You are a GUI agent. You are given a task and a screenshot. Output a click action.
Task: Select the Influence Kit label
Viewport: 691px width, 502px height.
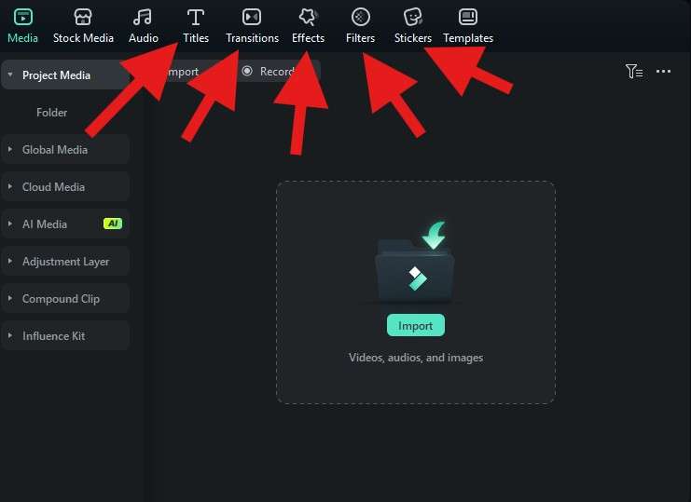pos(54,336)
